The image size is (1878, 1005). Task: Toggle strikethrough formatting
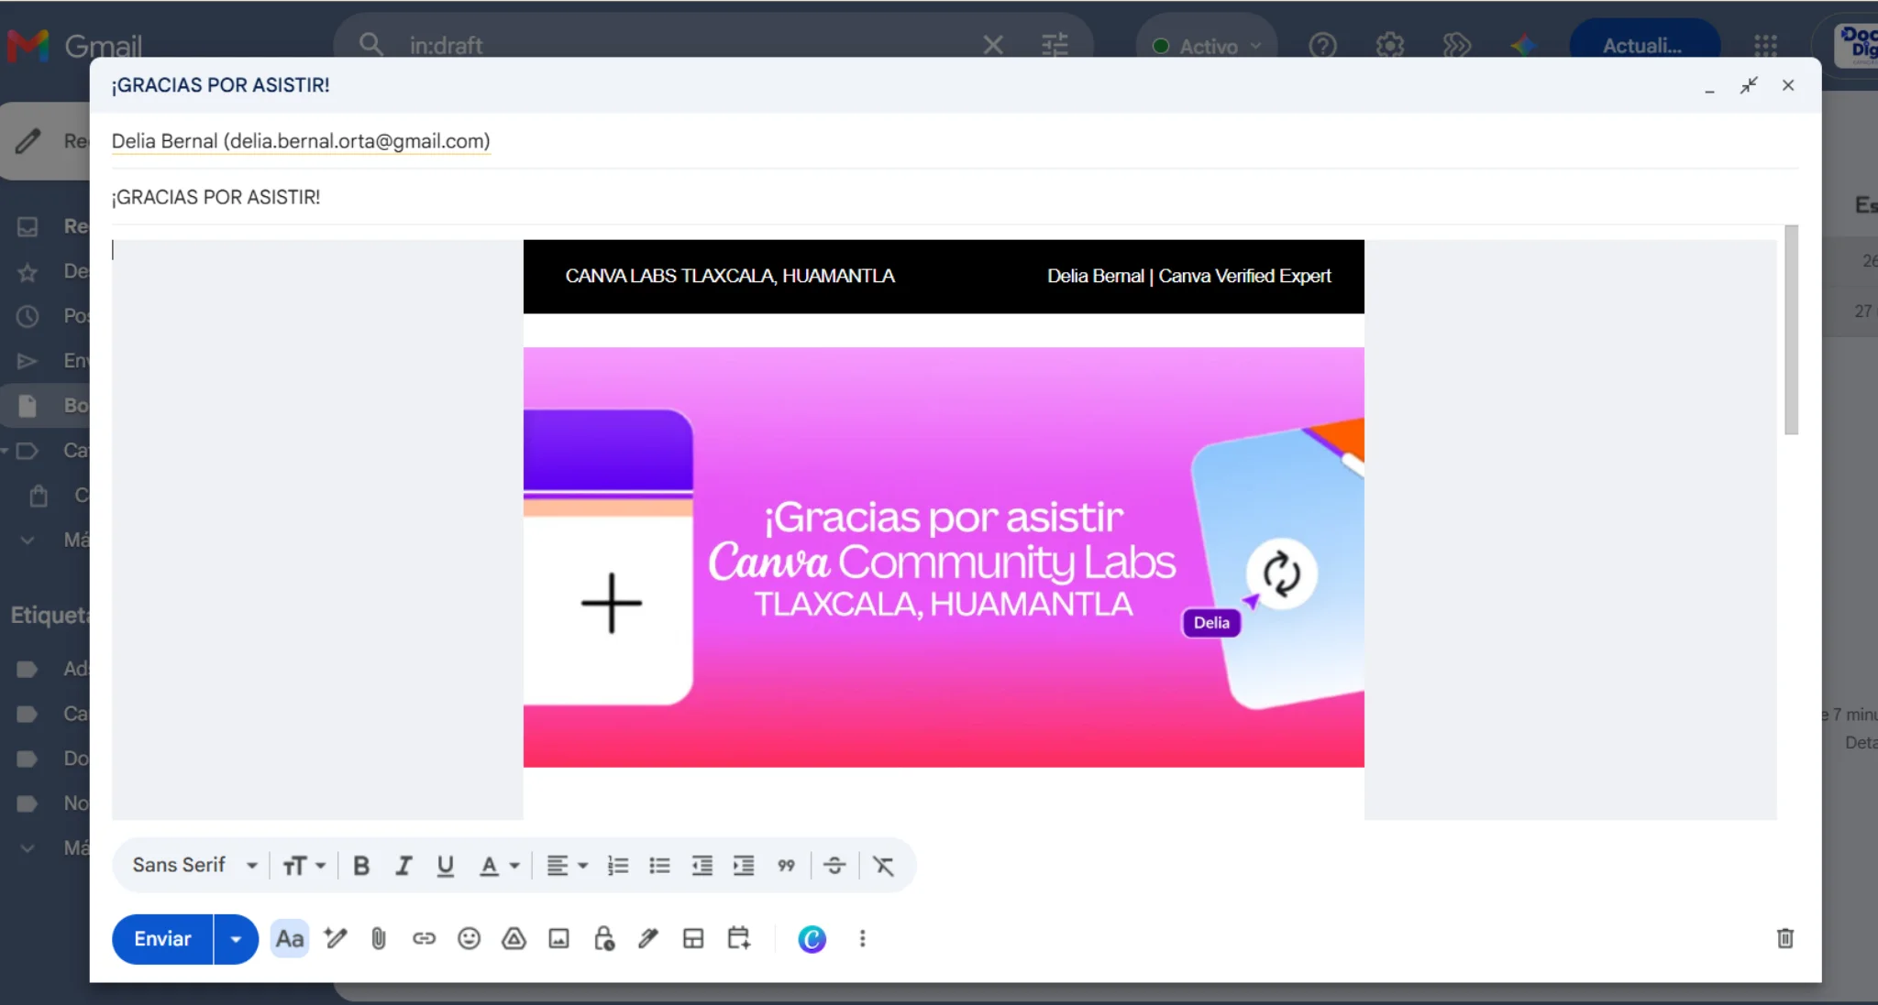(834, 866)
